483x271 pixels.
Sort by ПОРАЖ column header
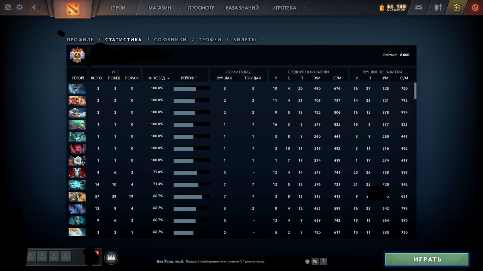(x=132, y=78)
